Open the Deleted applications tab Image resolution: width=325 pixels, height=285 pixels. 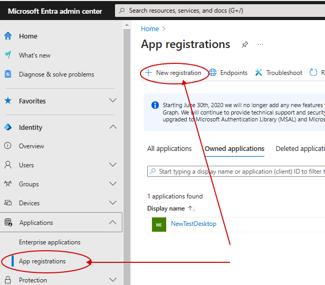pyautogui.click(x=300, y=149)
